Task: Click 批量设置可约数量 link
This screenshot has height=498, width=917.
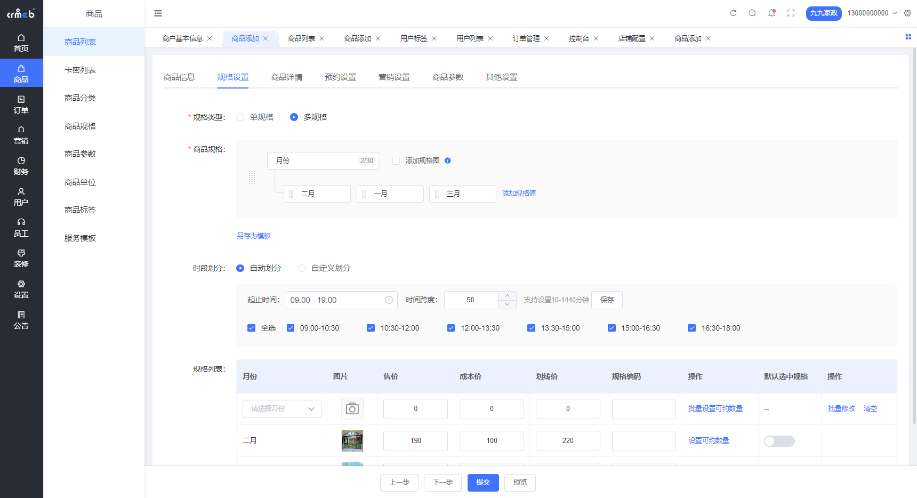Action: [715, 409]
